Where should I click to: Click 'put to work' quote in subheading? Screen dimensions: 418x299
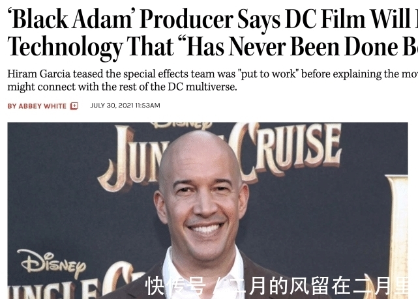(268, 74)
